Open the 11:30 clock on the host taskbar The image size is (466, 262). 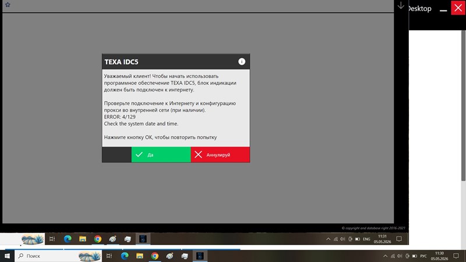(x=439, y=256)
